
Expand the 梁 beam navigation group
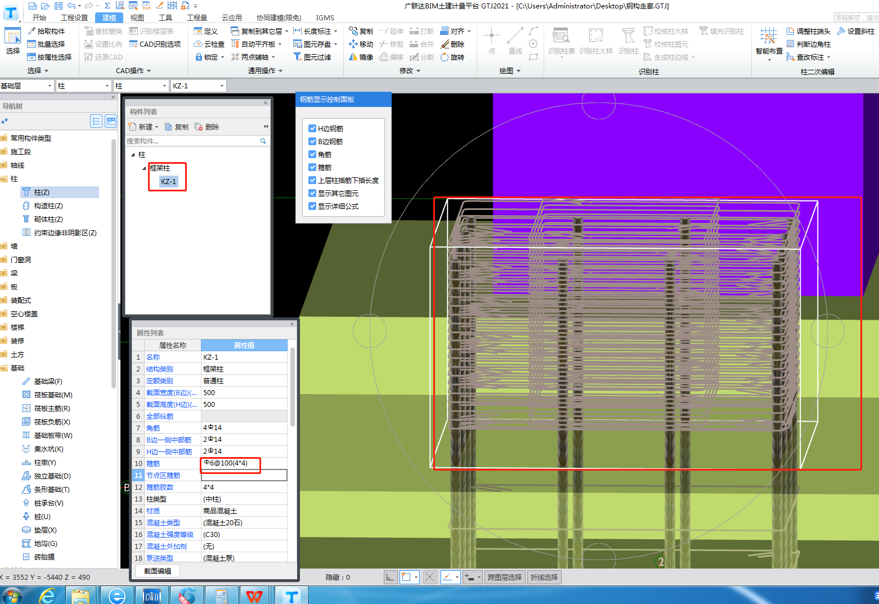[x=4, y=273]
